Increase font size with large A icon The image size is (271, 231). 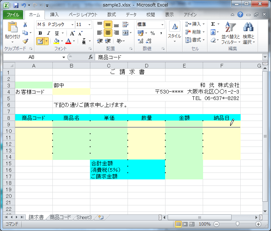(x=72, y=33)
